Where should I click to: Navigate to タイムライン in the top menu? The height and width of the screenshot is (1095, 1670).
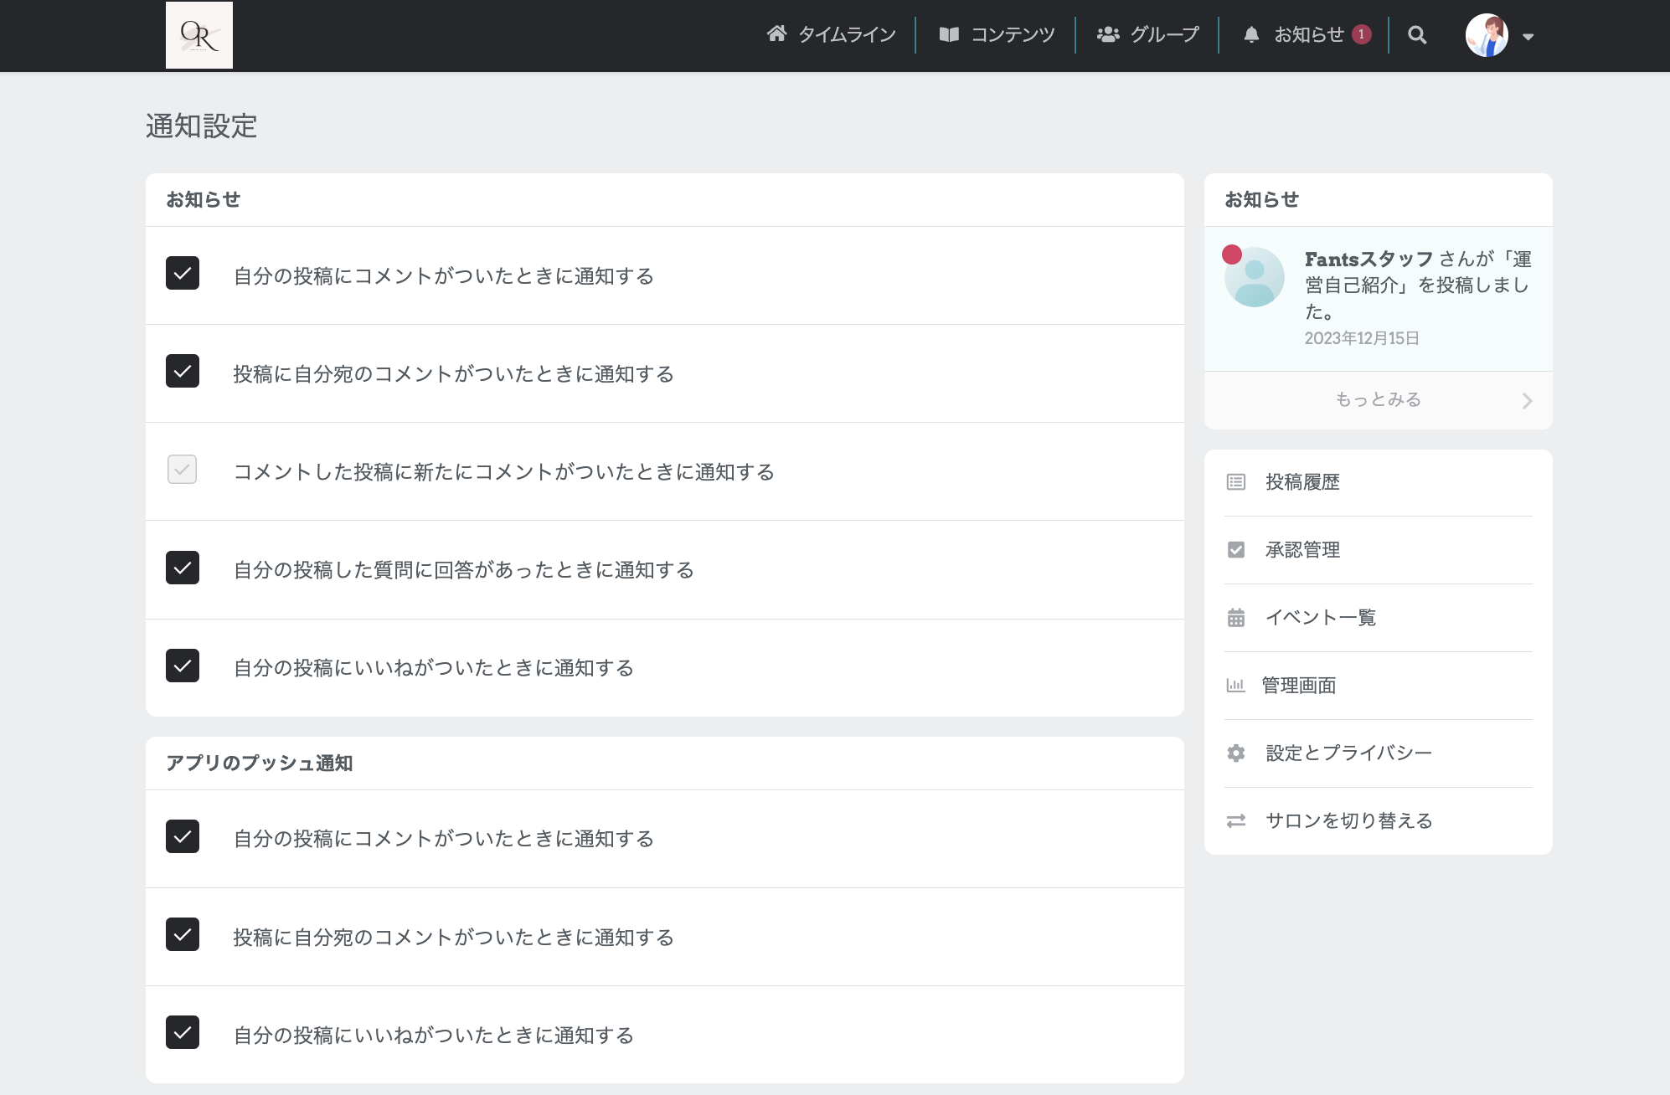(x=847, y=34)
